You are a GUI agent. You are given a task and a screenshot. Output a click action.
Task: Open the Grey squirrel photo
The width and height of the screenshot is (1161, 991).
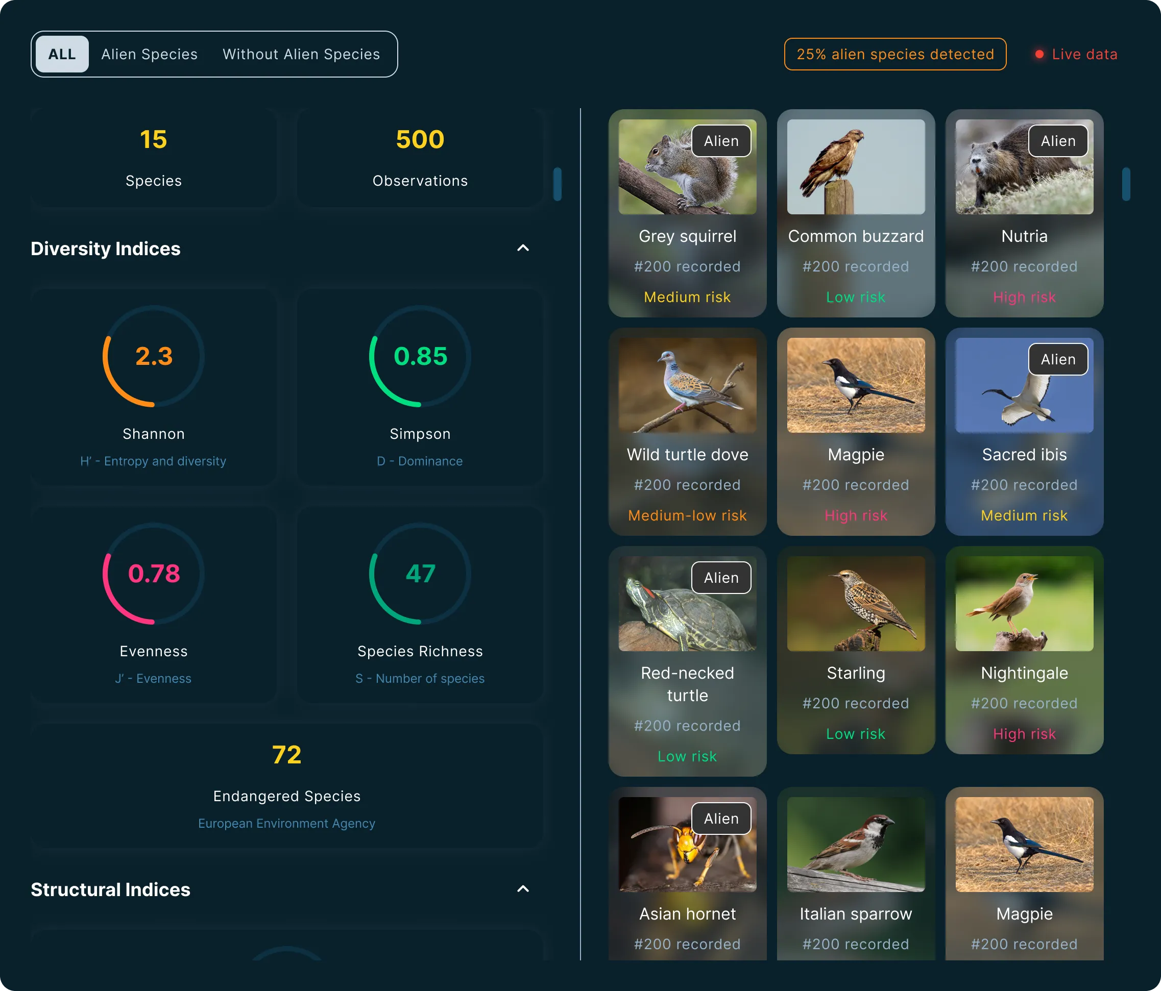click(x=688, y=167)
